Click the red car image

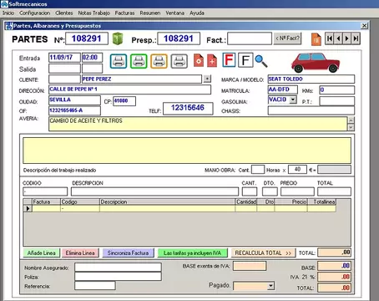tap(316, 63)
